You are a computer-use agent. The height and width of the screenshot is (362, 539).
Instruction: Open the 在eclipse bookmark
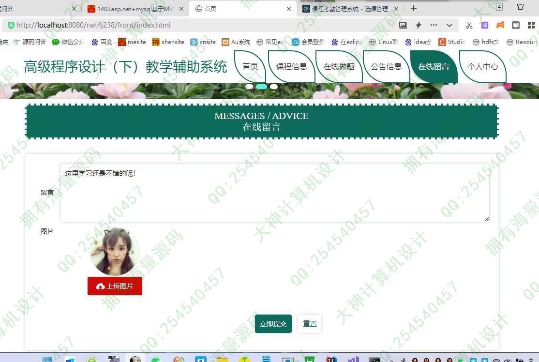point(346,42)
